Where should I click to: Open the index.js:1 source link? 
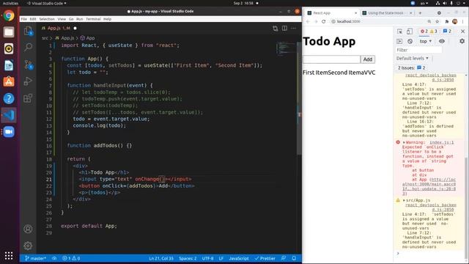(x=441, y=142)
